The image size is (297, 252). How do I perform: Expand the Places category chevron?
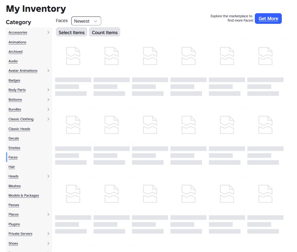click(48, 214)
